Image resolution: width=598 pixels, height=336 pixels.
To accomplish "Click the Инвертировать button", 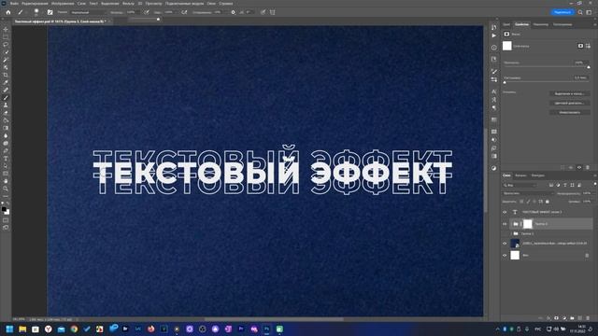I will click(570, 112).
